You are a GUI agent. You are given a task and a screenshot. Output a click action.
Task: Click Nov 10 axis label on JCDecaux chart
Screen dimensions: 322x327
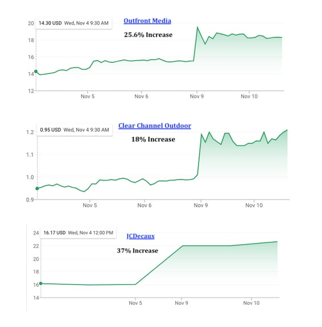coord(251,303)
